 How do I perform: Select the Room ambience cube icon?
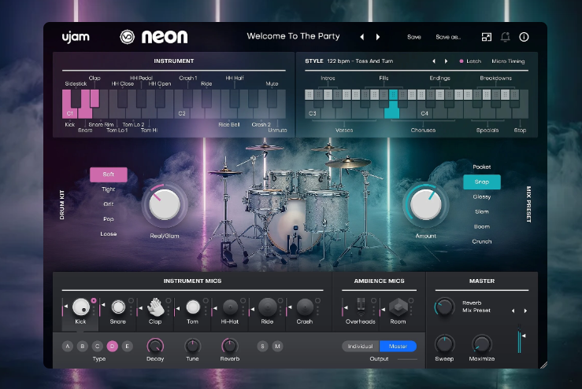[398, 306]
